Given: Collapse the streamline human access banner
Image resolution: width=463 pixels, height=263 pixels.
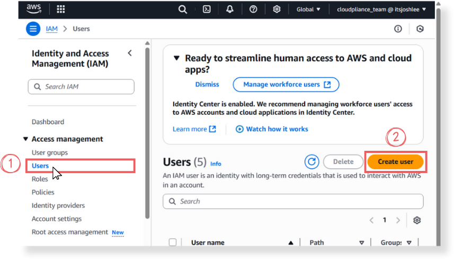Looking at the screenshot, I should click(x=176, y=58).
